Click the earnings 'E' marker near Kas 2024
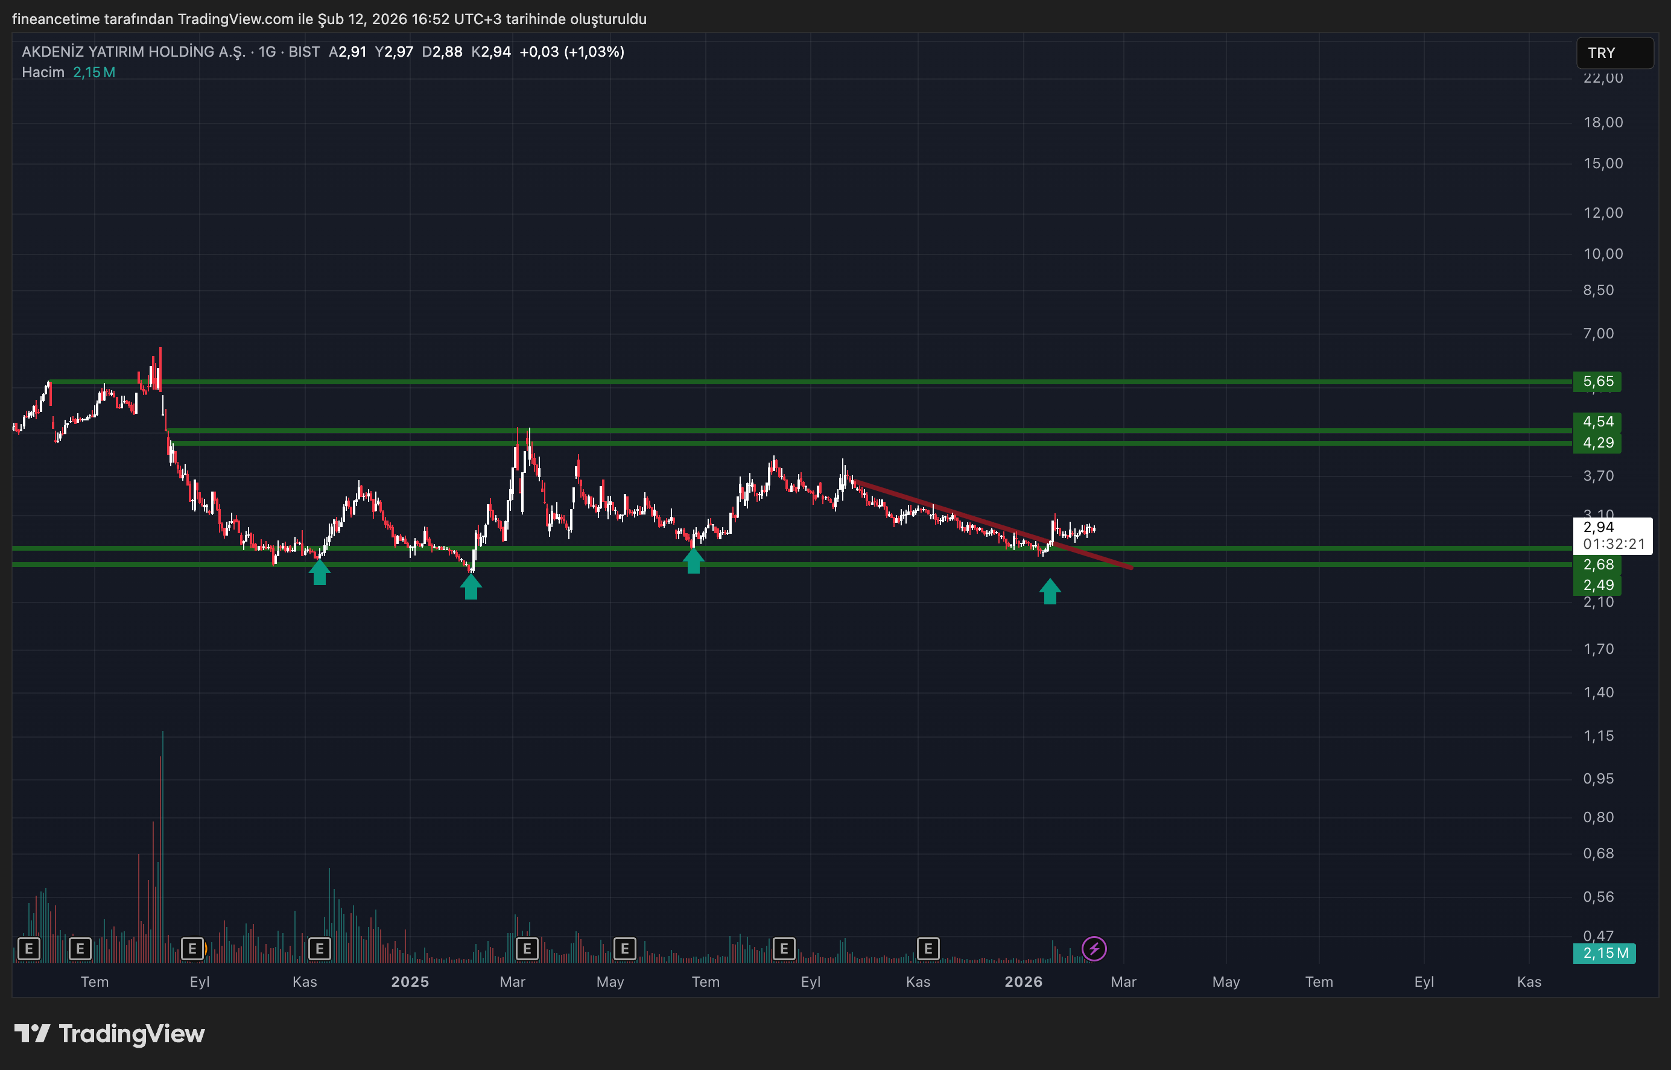This screenshot has width=1671, height=1070. point(320,948)
